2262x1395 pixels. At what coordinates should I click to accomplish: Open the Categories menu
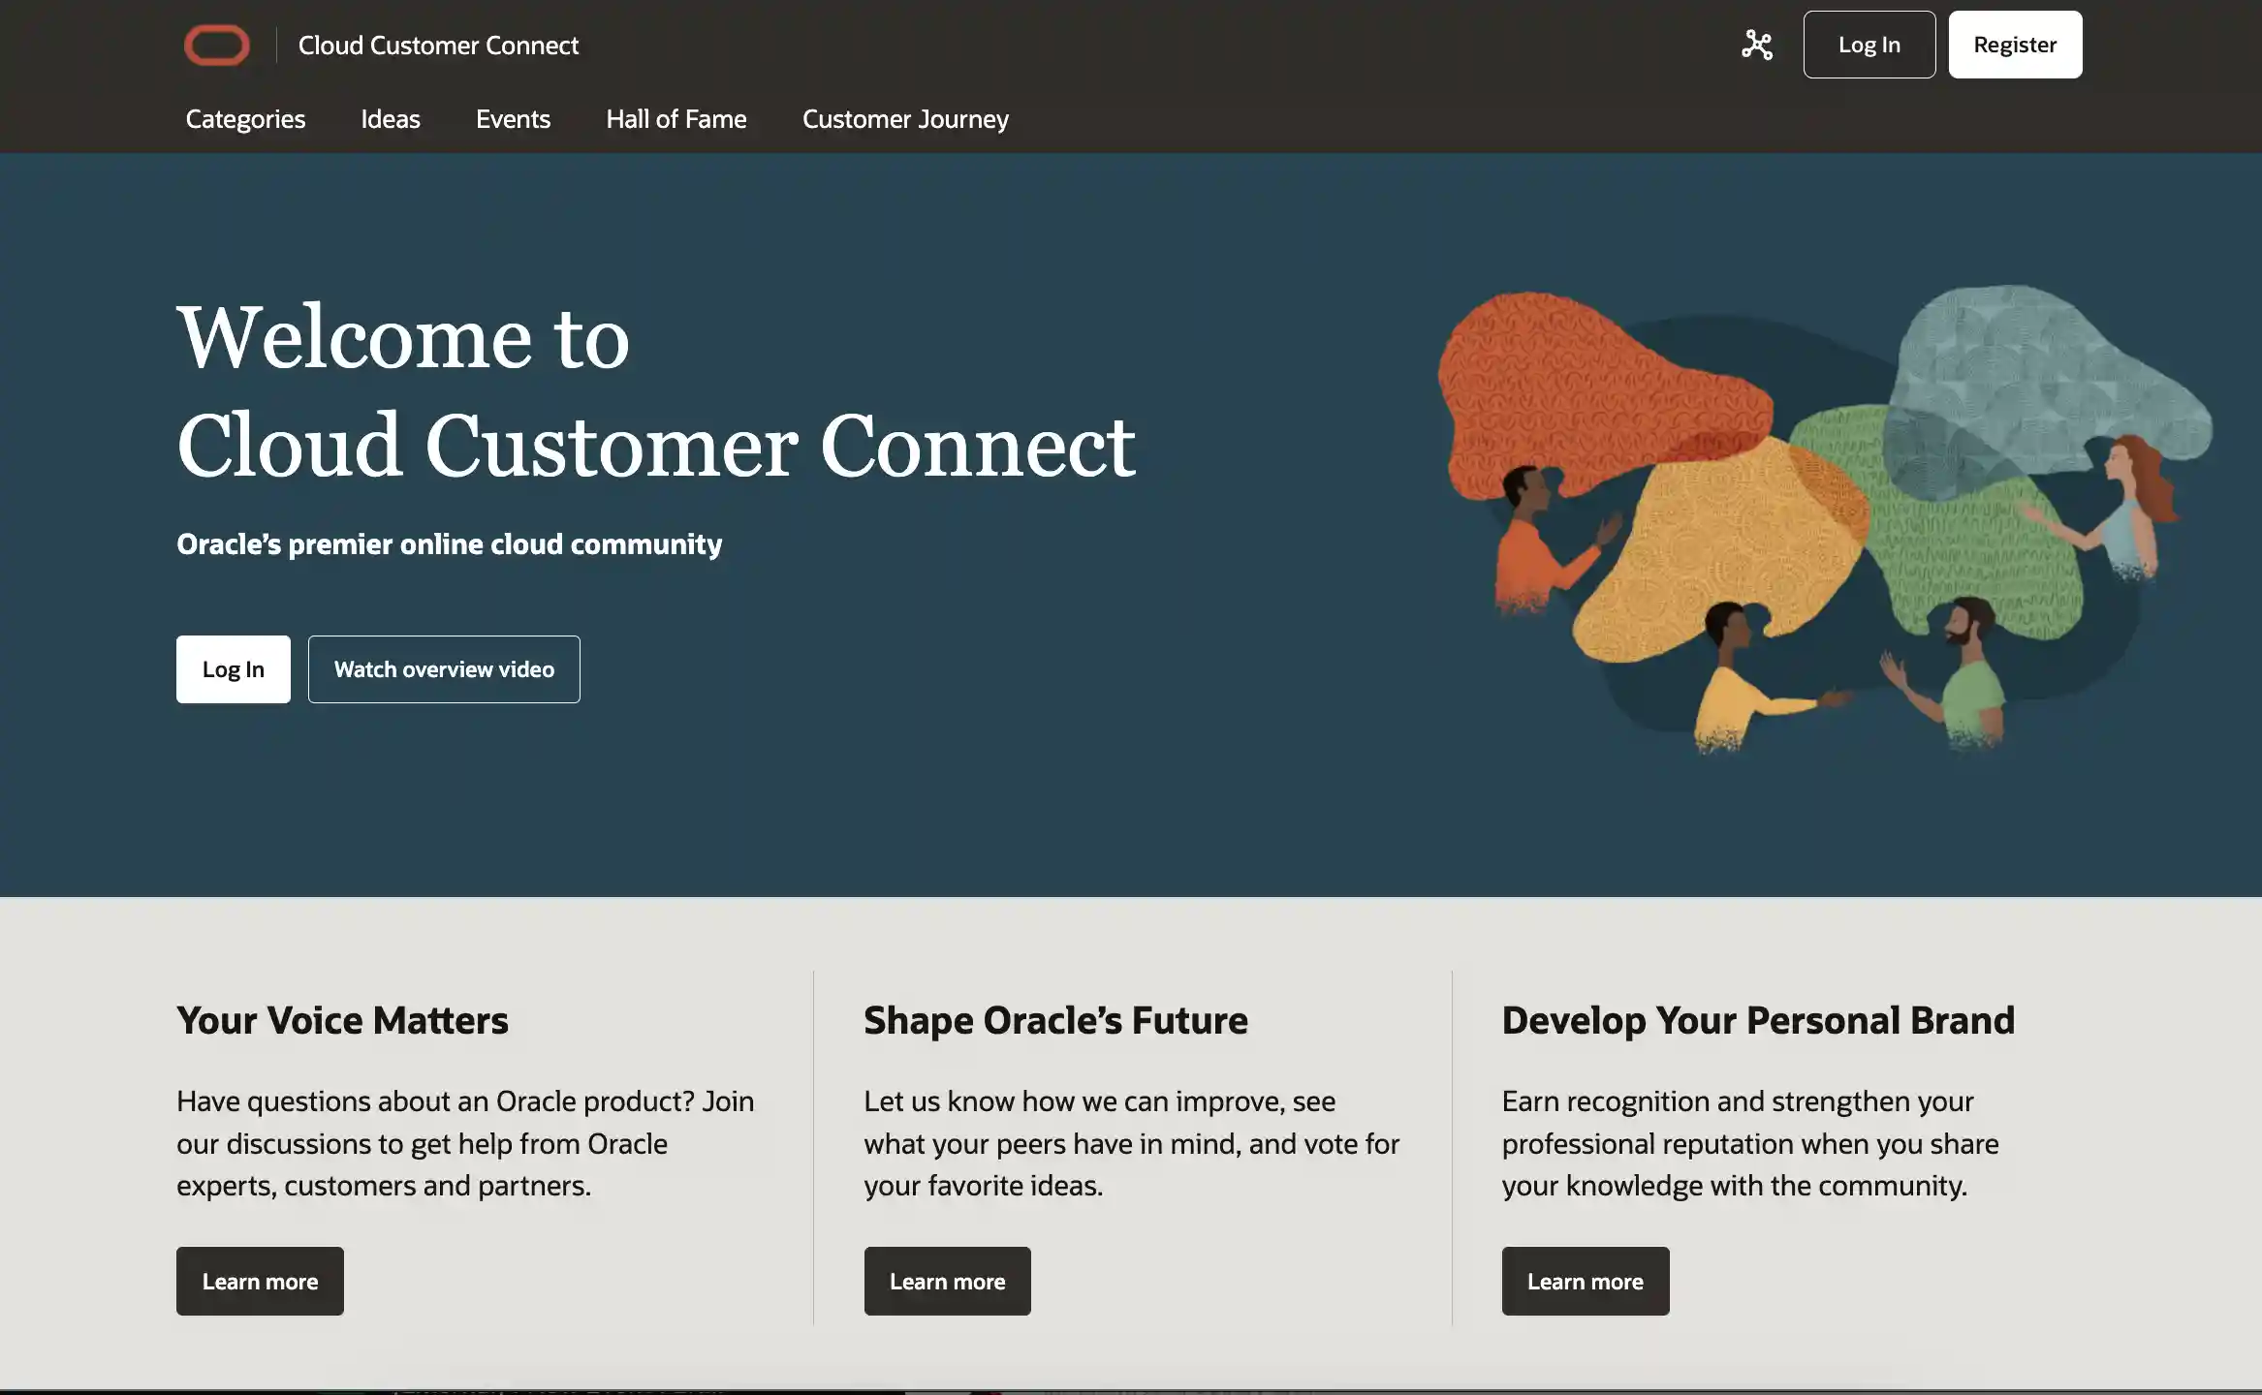245,119
